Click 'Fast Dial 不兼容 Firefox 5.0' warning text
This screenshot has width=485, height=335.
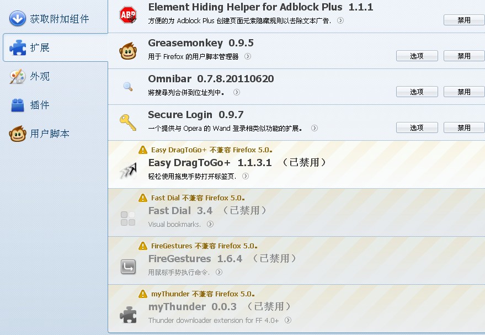pyautogui.click(x=198, y=198)
